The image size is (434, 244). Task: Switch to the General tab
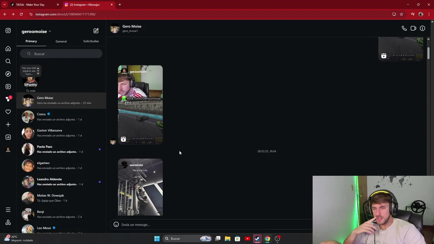click(x=61, y=41)
